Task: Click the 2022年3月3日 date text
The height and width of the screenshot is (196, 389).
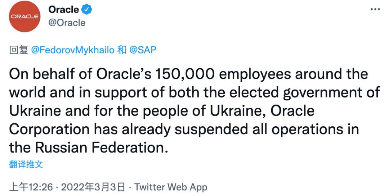Action: point(93,187)
